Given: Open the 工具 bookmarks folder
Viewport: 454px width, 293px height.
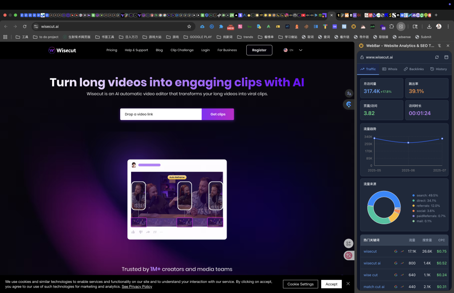Looking at the screenshot, I should click(x=22, y=37).
